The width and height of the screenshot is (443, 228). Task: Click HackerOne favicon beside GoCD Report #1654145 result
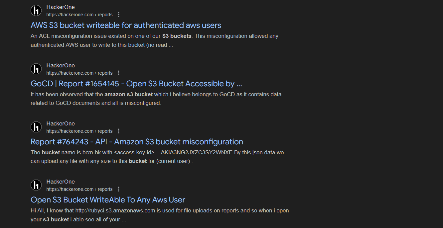coord(36,69)
